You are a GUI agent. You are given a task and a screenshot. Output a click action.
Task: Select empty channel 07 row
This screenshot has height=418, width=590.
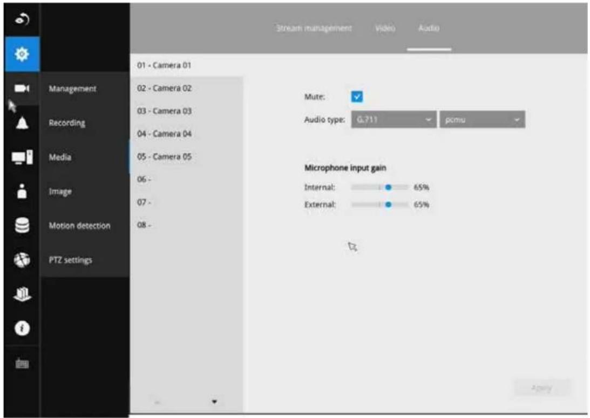coord(187,202)
